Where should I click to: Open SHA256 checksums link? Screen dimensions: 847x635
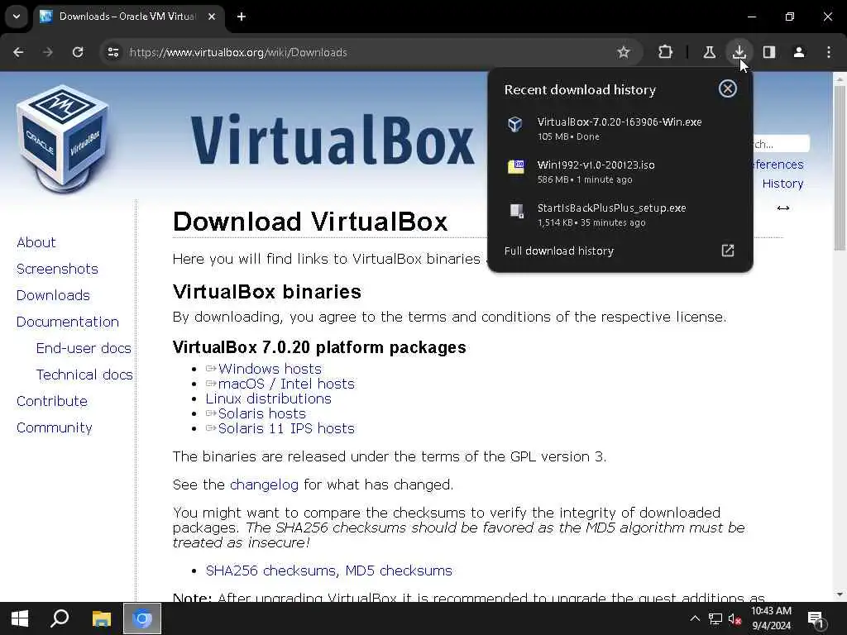[271, 571]
